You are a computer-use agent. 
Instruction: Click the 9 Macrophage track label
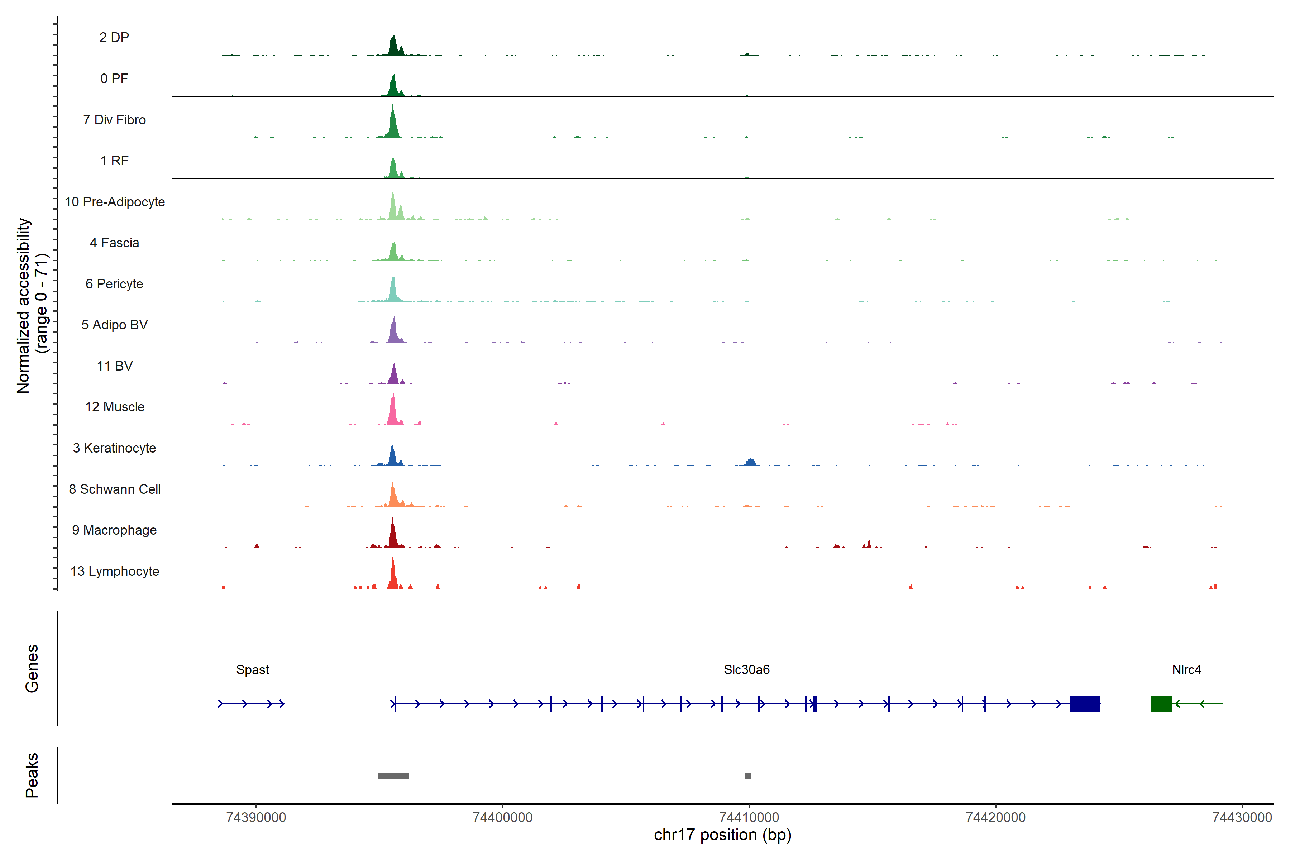[x=115, y=530]
